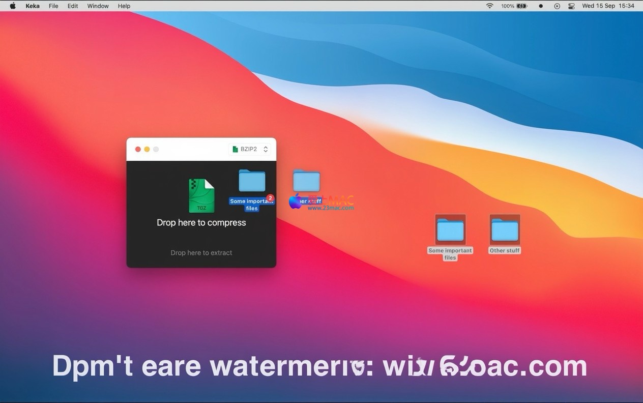The height and width of the screenshot is (403, 643).
Task: Minimize the Keka window with yellow button
Action: (147, 149)
